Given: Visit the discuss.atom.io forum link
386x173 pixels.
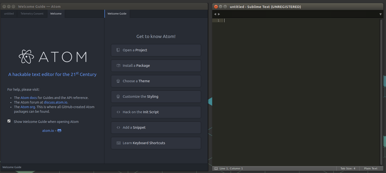Looking at the screenshot, I should (56, 102).
